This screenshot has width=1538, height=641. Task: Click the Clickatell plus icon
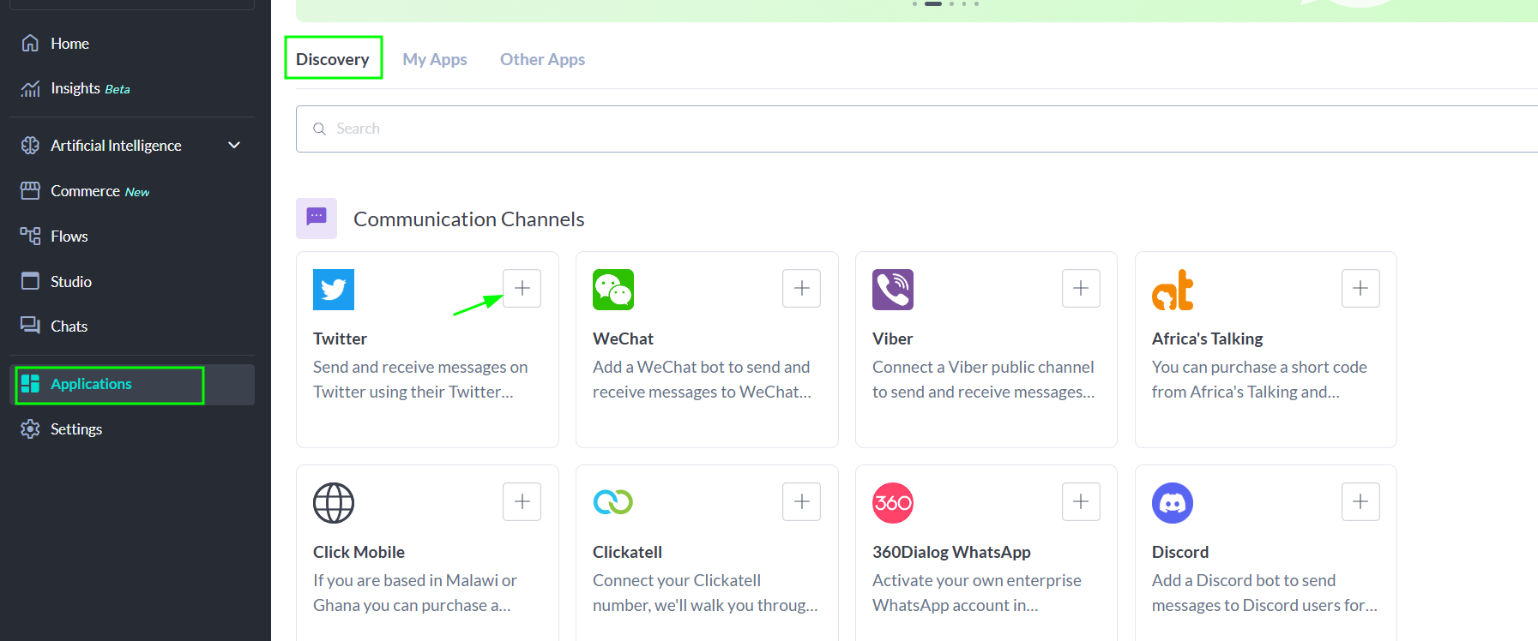(x=801, y=501)
